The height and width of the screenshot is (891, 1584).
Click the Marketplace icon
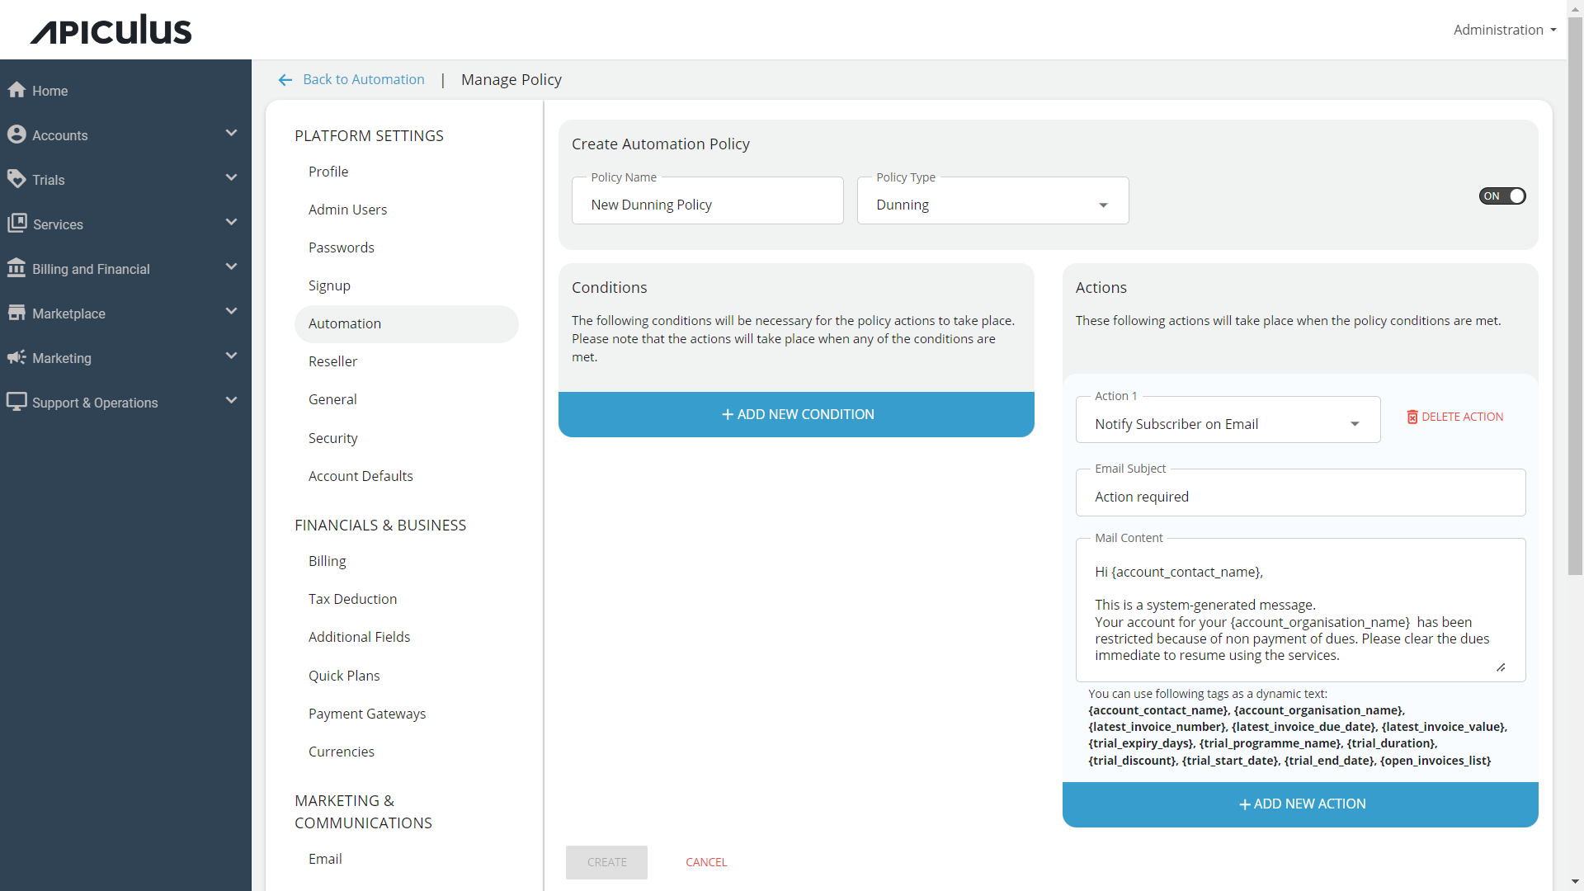[x=16, y=313]
